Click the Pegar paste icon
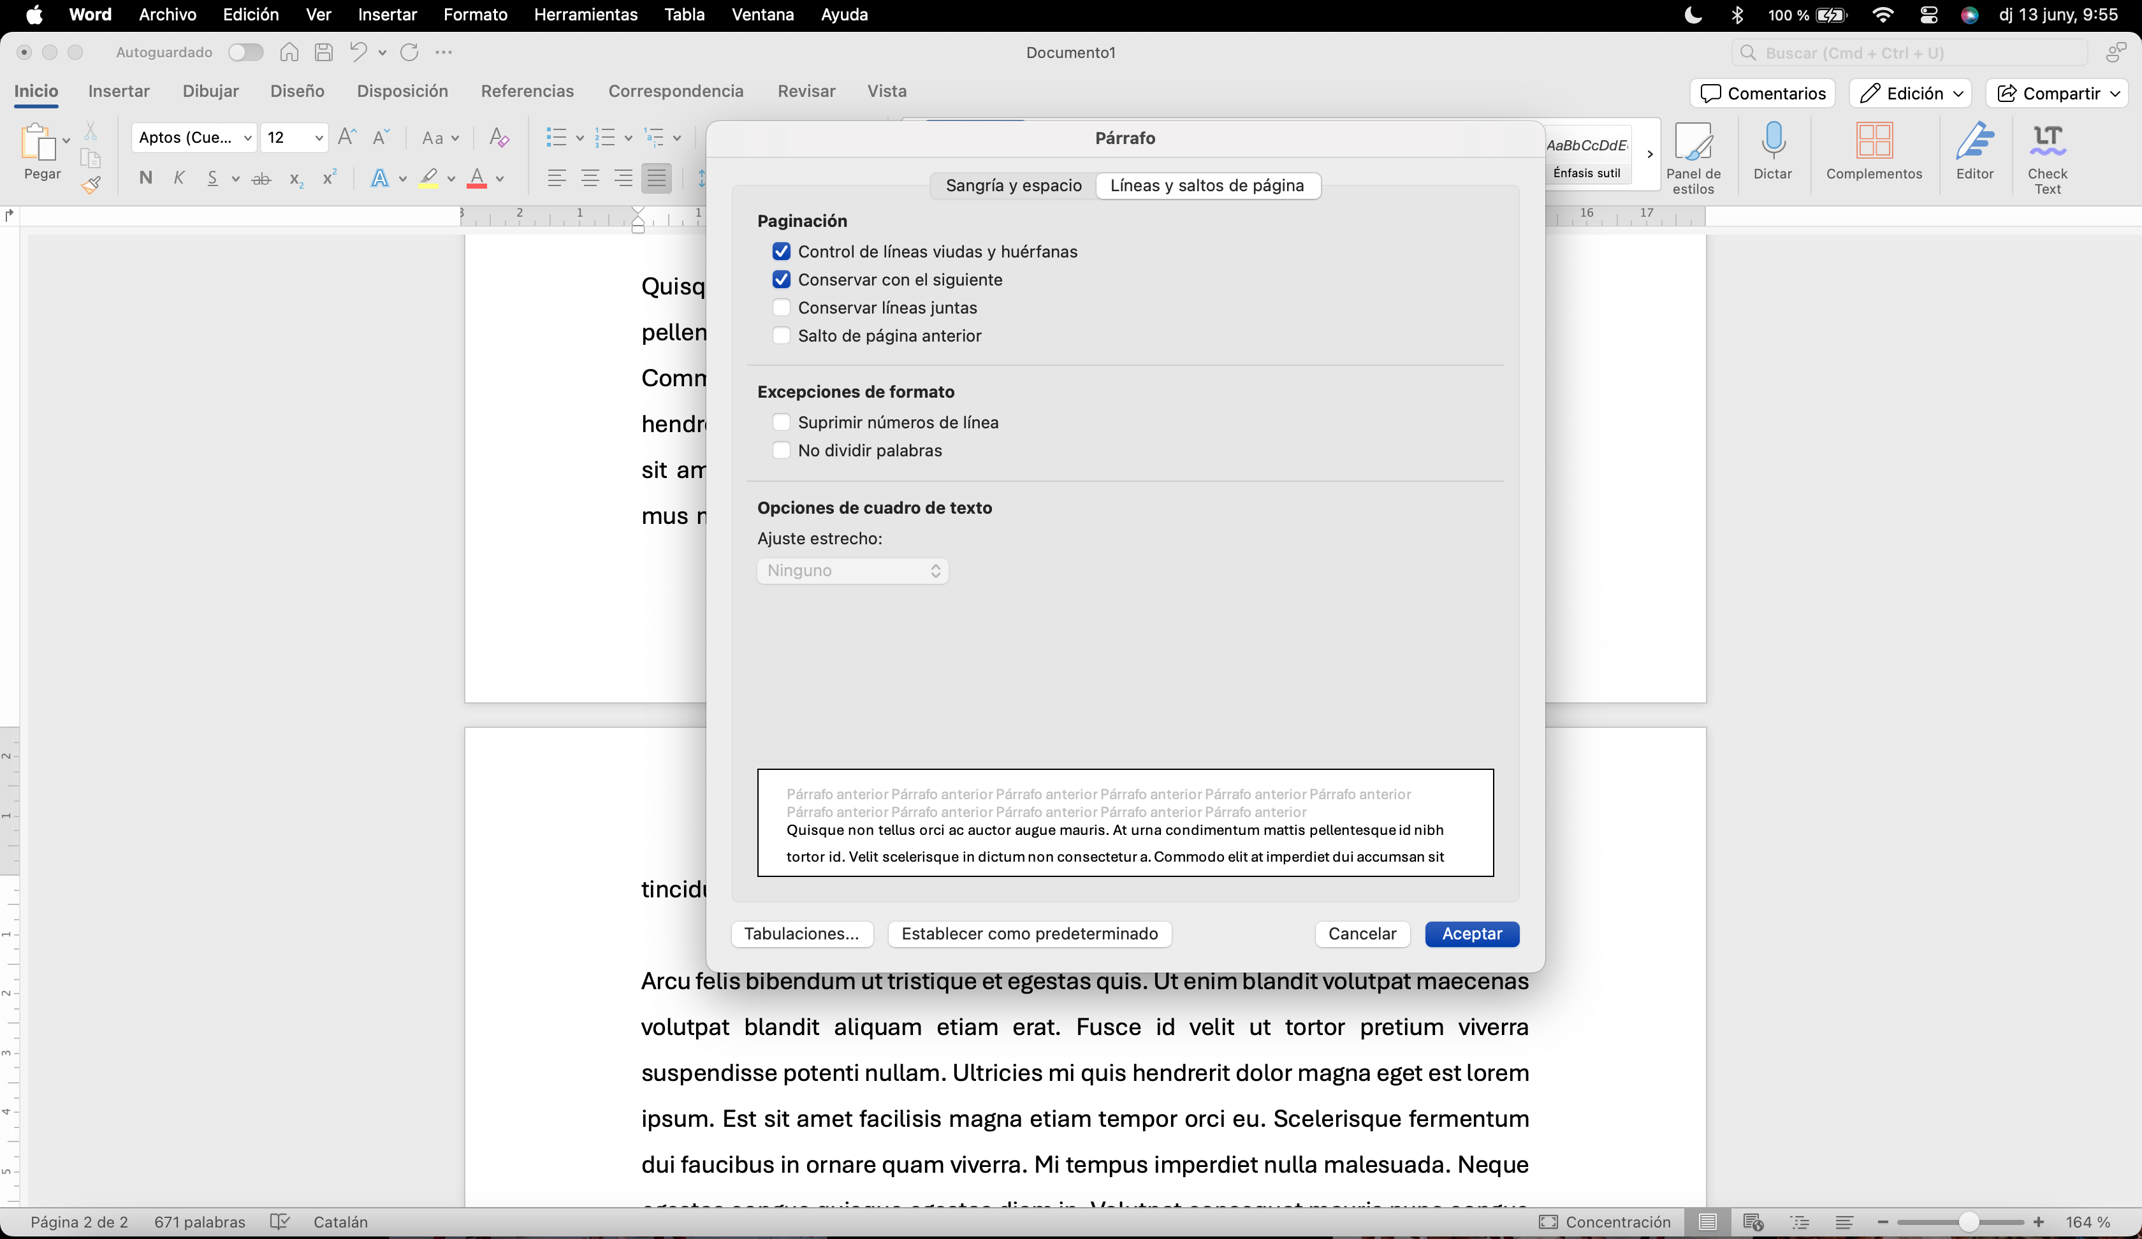The image size is (2142, 1239). (x=38, y=142)
